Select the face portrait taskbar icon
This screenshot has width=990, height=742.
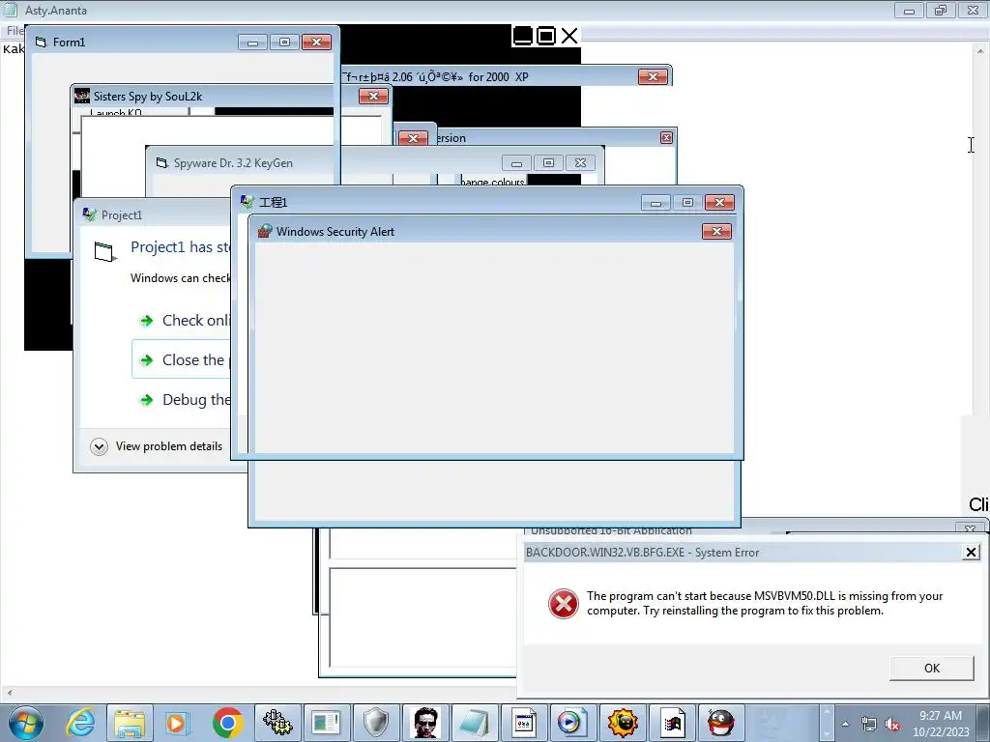[x=425, y=723]
